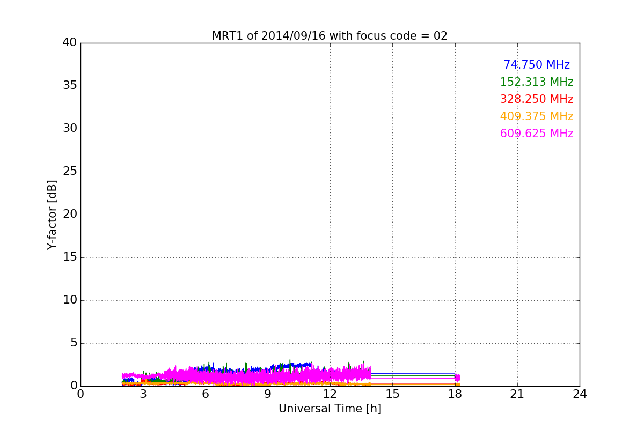Click the y-axis tick value 20
Image resolution: width=644 pixels, height=429 pixels.
pyautogui.click(x=70, y=214)
